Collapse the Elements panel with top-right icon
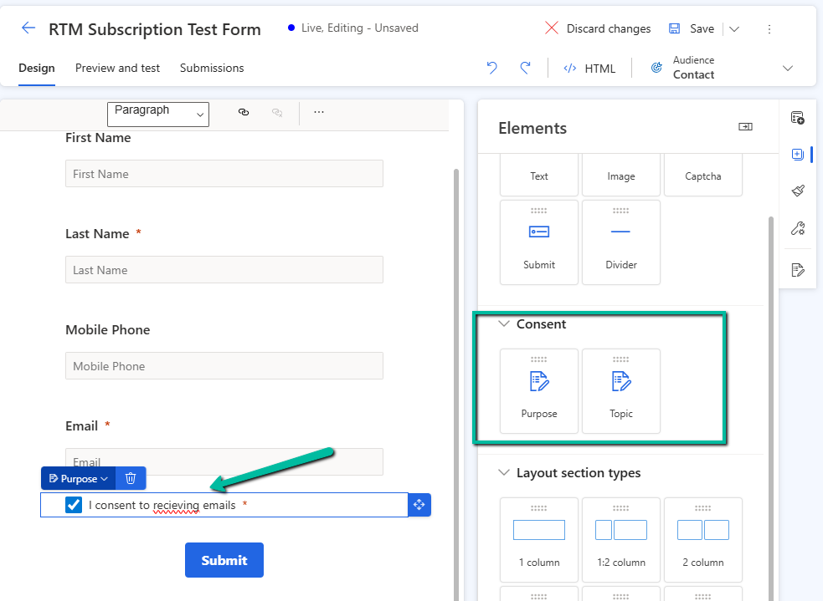823x601 pixels. pos(745,127)
